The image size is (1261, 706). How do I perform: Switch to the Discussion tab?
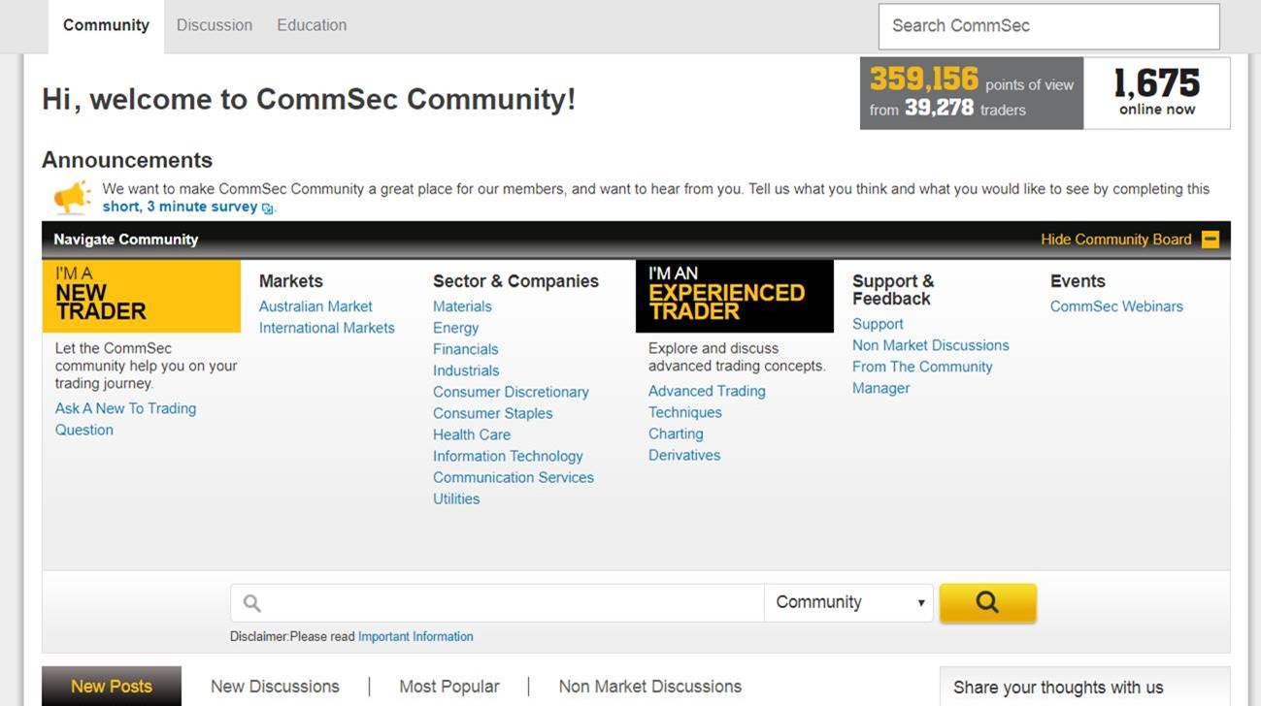click(x=214, y=25)
